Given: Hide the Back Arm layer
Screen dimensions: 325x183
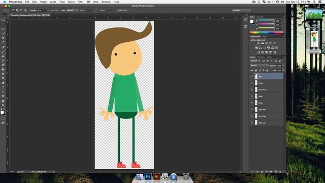Looking at the screenshot, I should pos(252,110).
